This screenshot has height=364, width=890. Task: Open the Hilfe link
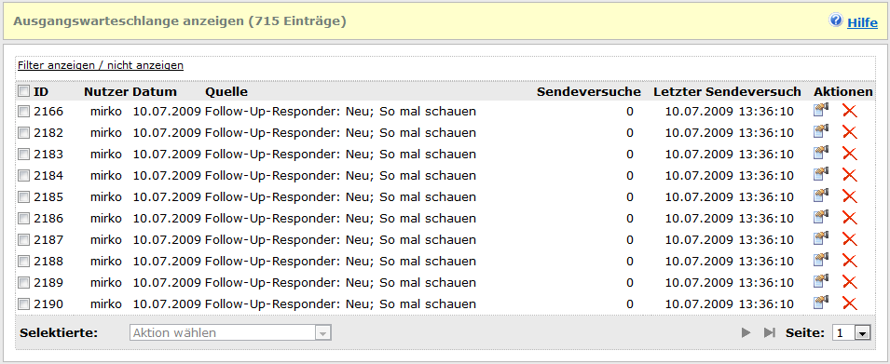tap(862, 23)
